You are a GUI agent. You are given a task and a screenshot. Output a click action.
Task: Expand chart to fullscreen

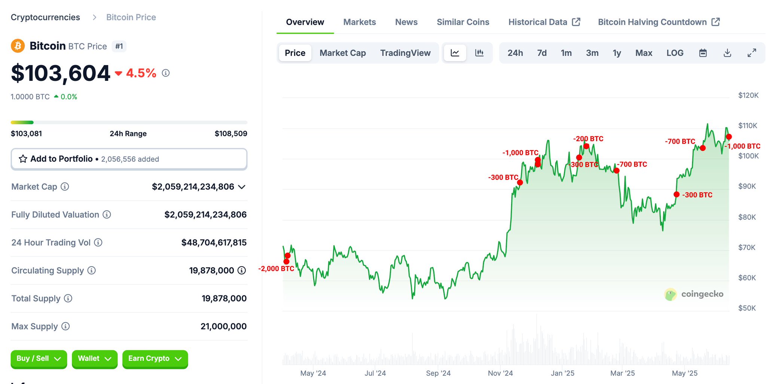pos(751,53)
